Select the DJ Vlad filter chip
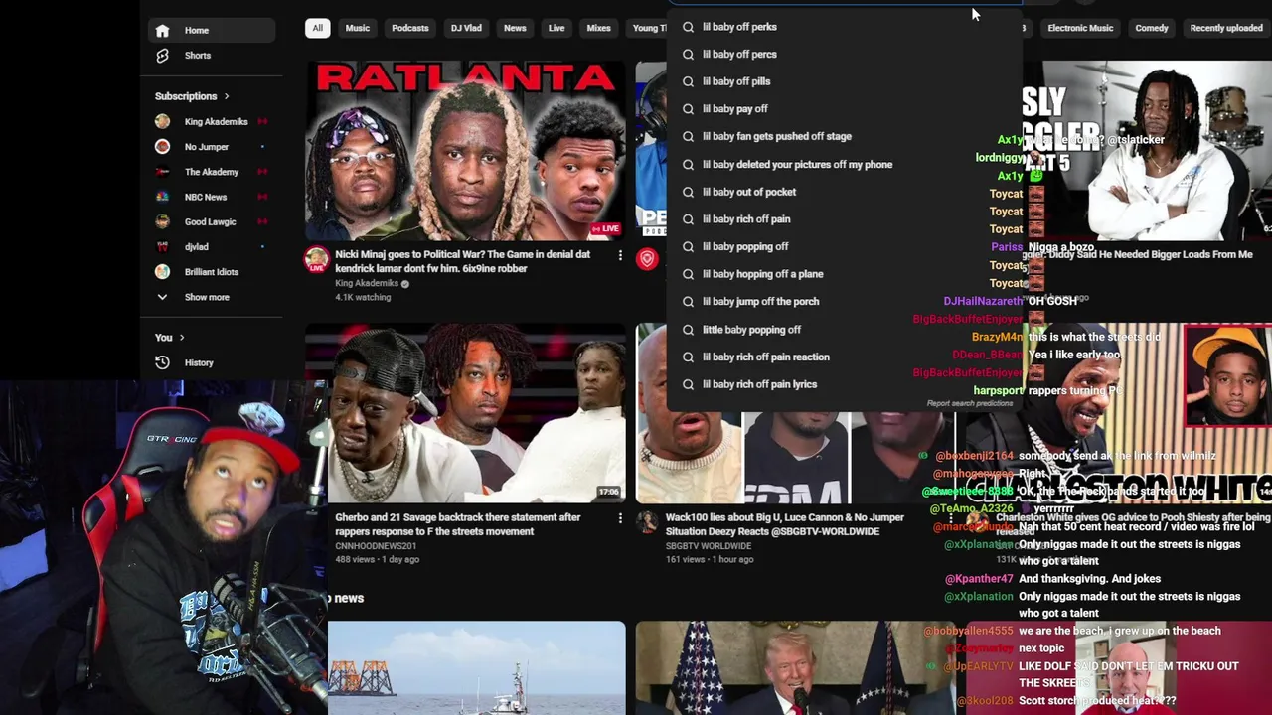This screenshot has width=1272, height=715. click(466, 28)
